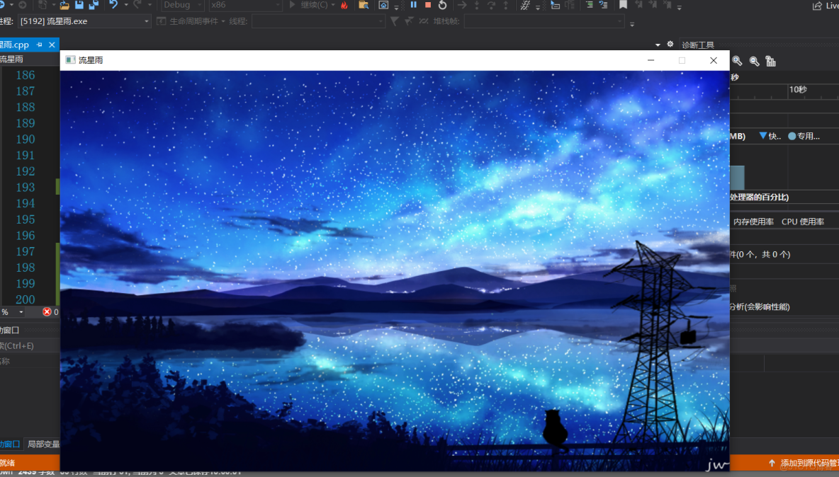Zoom in on diagnostic tools timeline
This screenshot has width=839, height=477.
point(738,61)
